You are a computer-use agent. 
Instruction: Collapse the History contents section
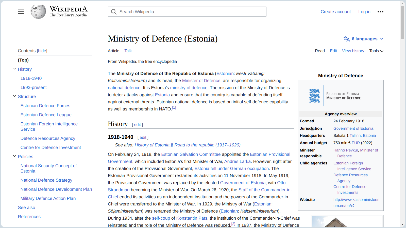point(14,69)
